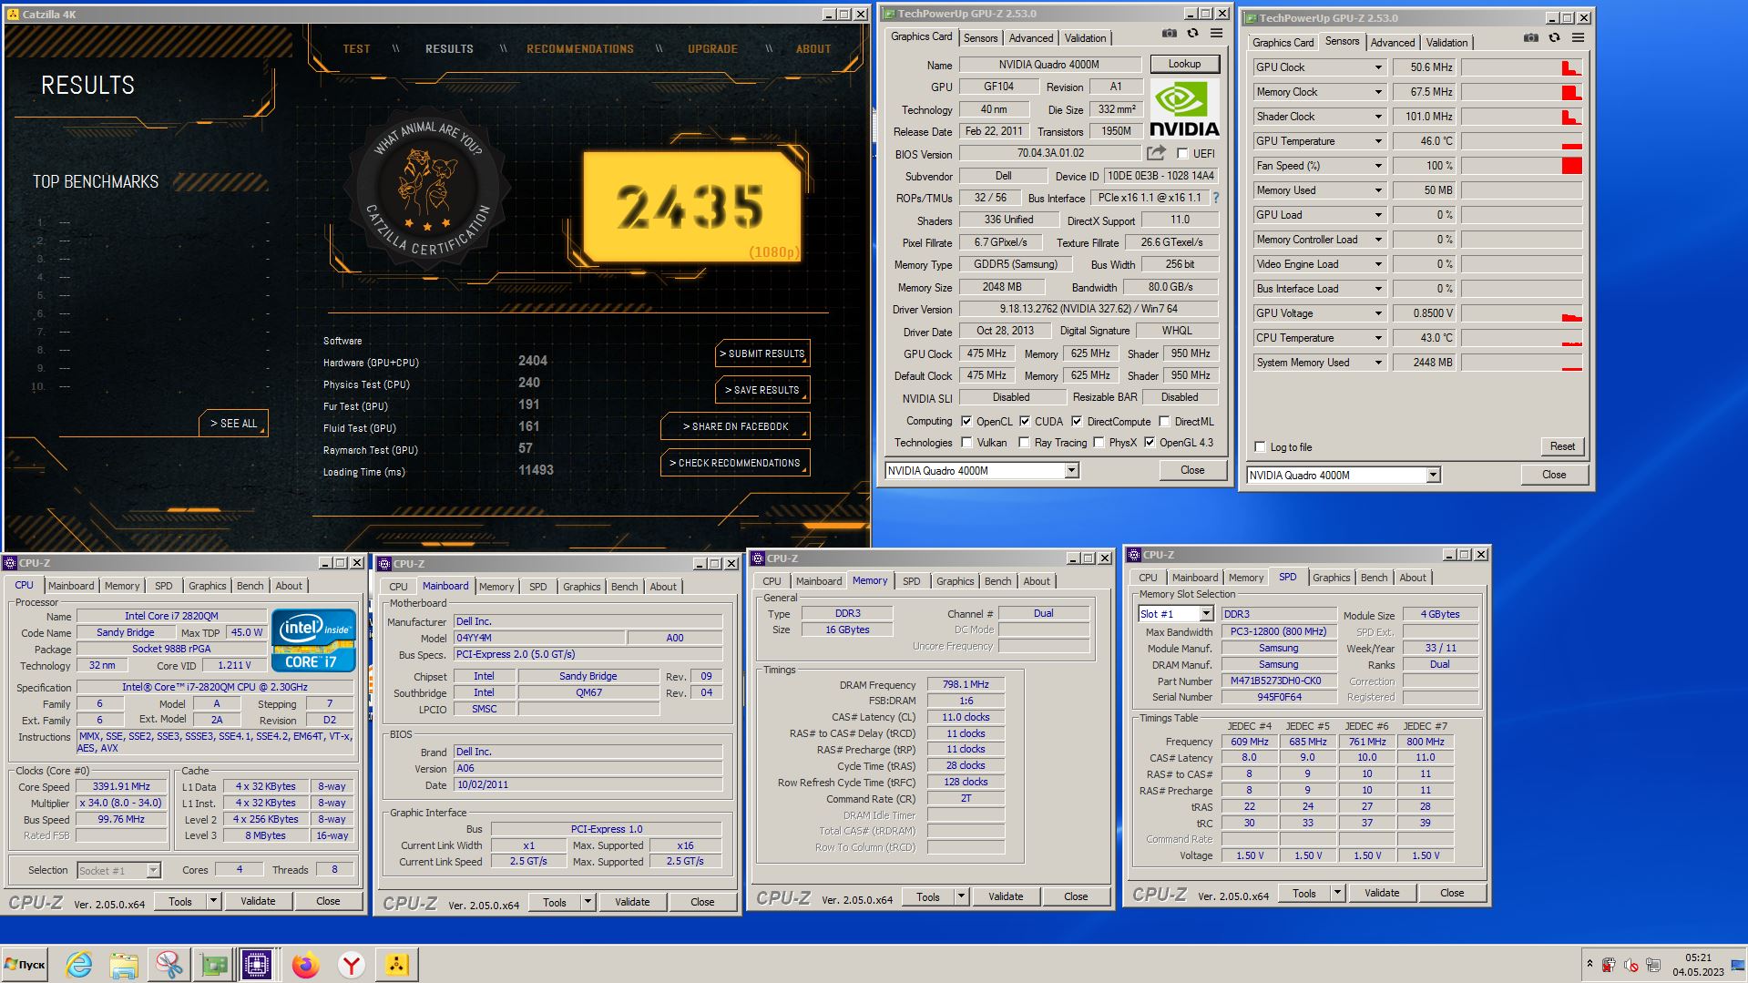Toggle the DirectML checkbox
This screenshot has height=983, width=1748.
pos(1164,421)
